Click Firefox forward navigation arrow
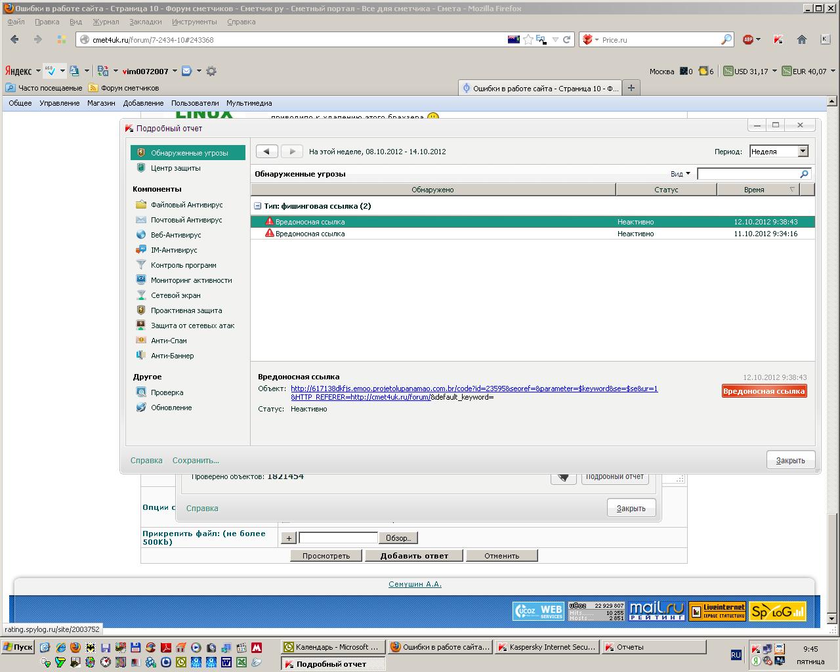840x672 pixels. 38,39
